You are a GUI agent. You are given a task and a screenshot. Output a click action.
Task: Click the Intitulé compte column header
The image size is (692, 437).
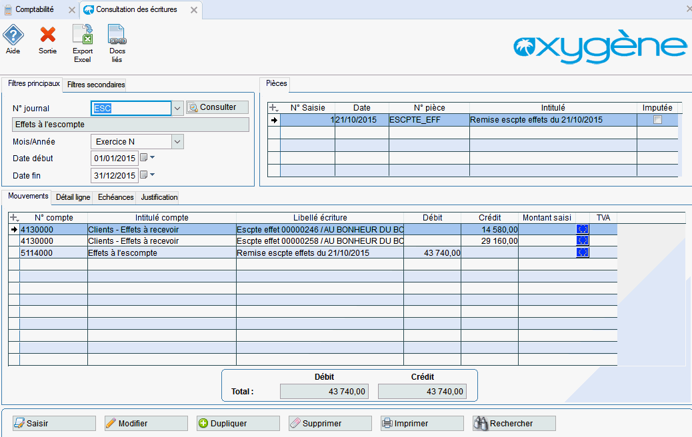[162, 217]
